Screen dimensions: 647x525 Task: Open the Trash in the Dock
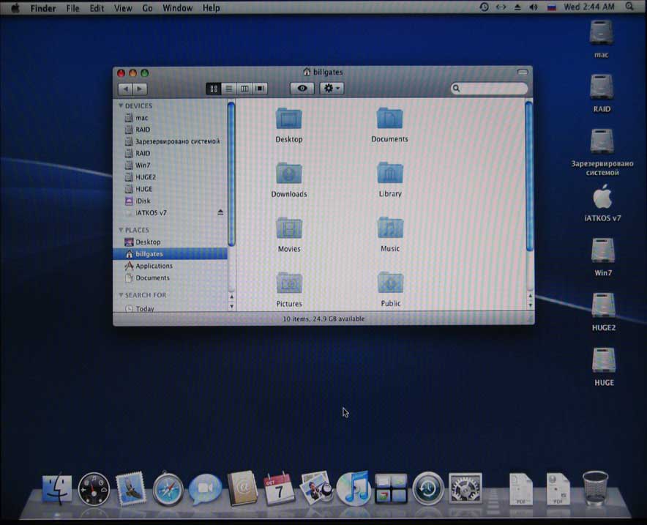coord(595,487)
